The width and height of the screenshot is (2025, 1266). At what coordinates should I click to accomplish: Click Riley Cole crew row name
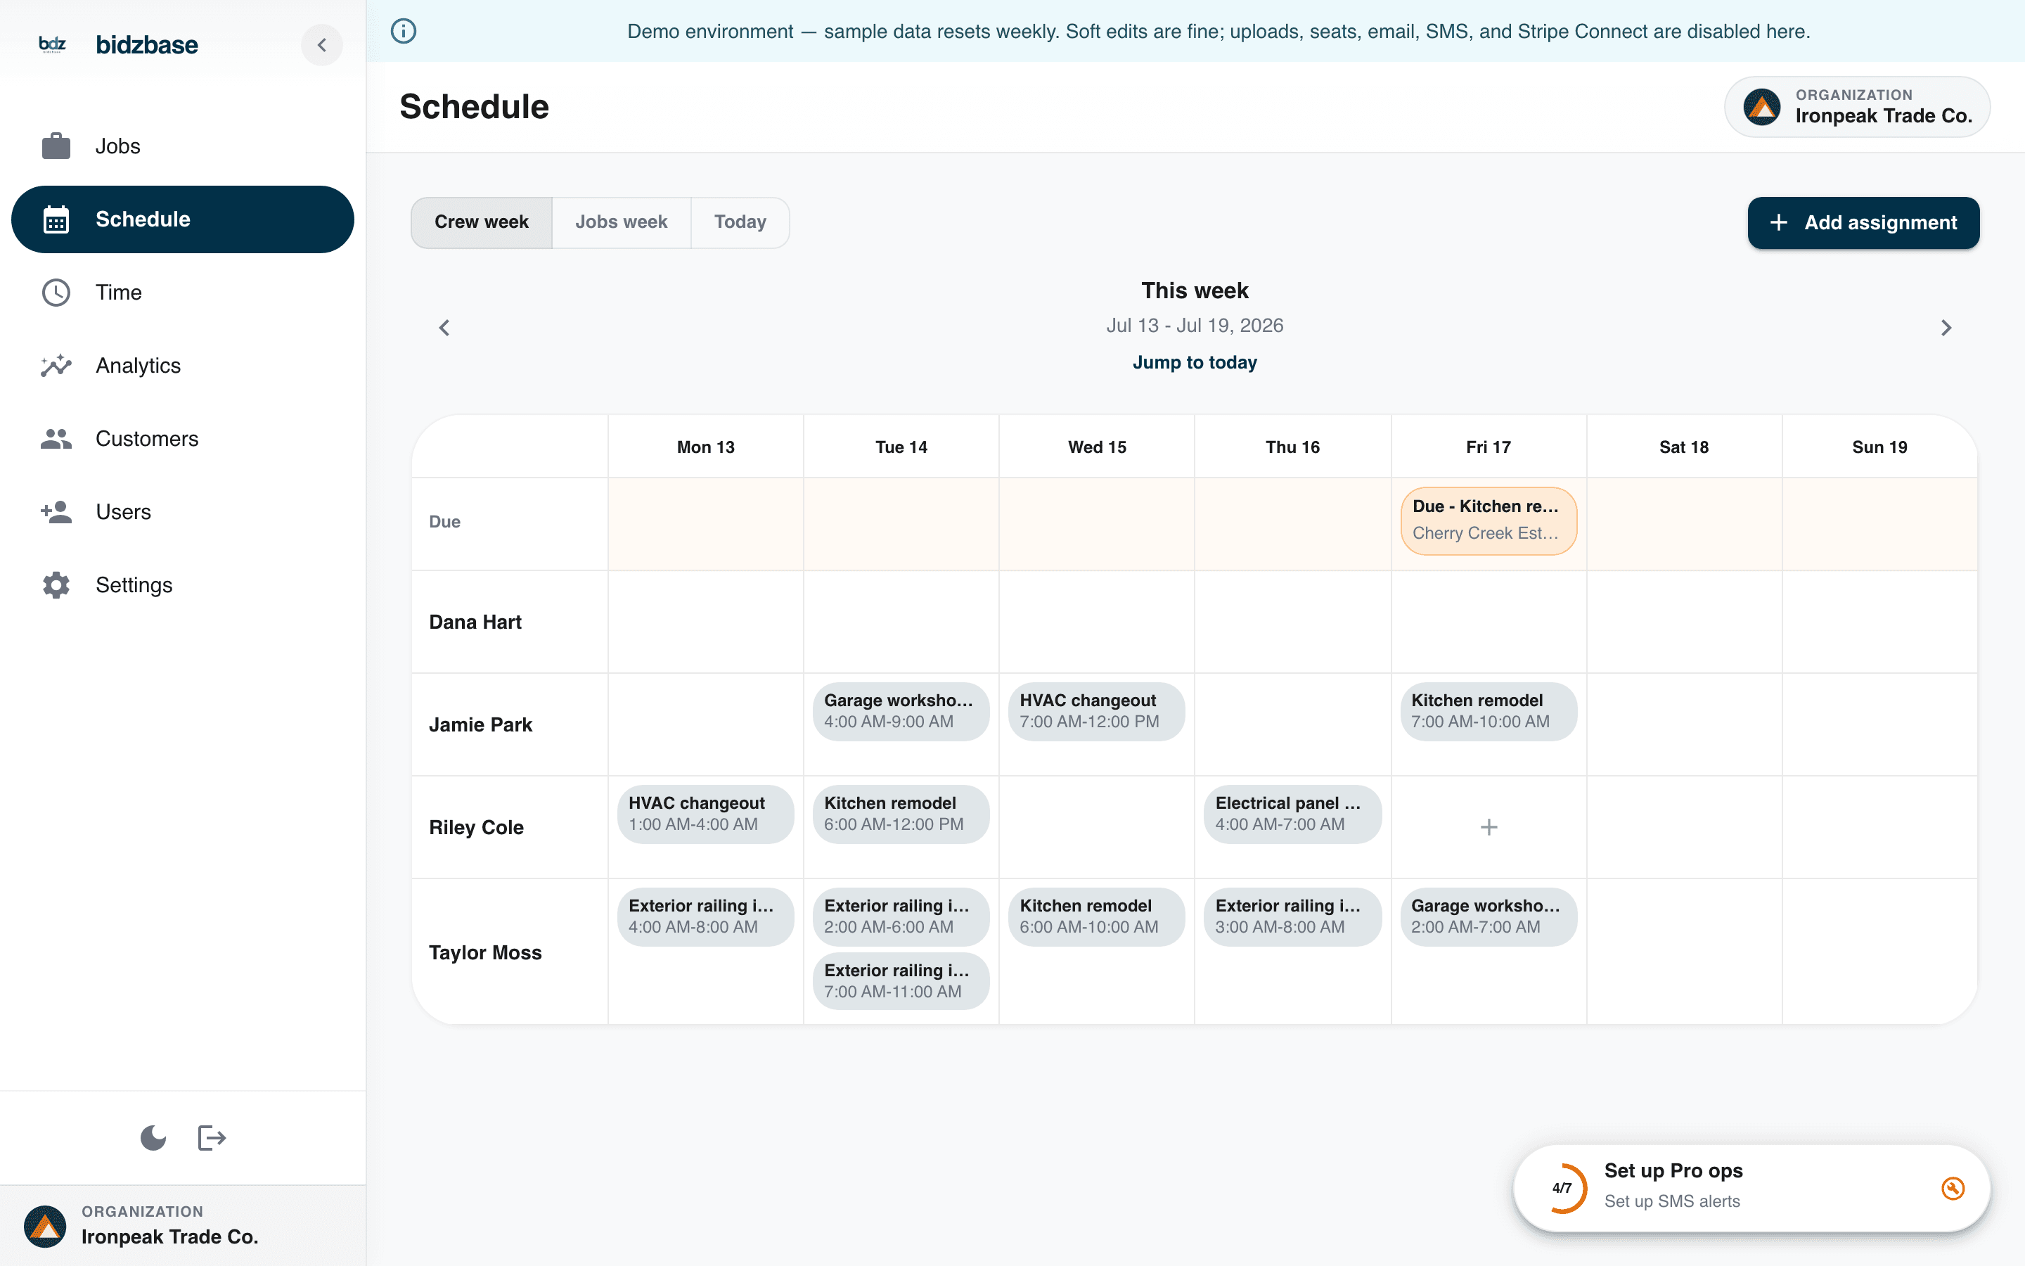click(x=476, y=827)
